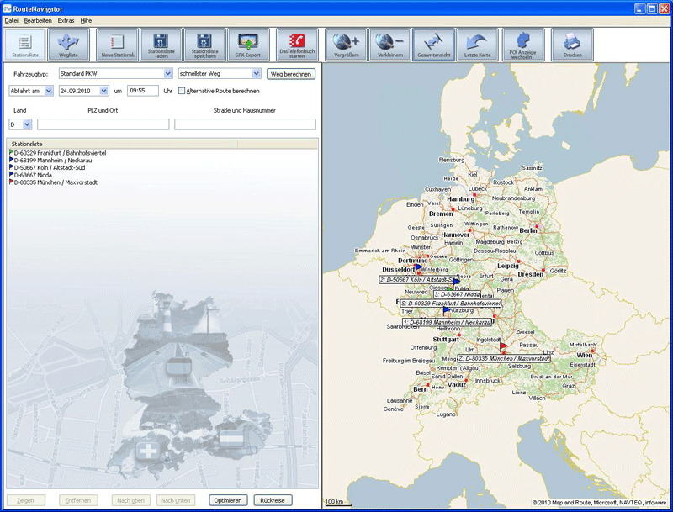Select D-80335 München / Maxvorstadt entry
Screen dimensions: 673x512
(x=56, y=182)
